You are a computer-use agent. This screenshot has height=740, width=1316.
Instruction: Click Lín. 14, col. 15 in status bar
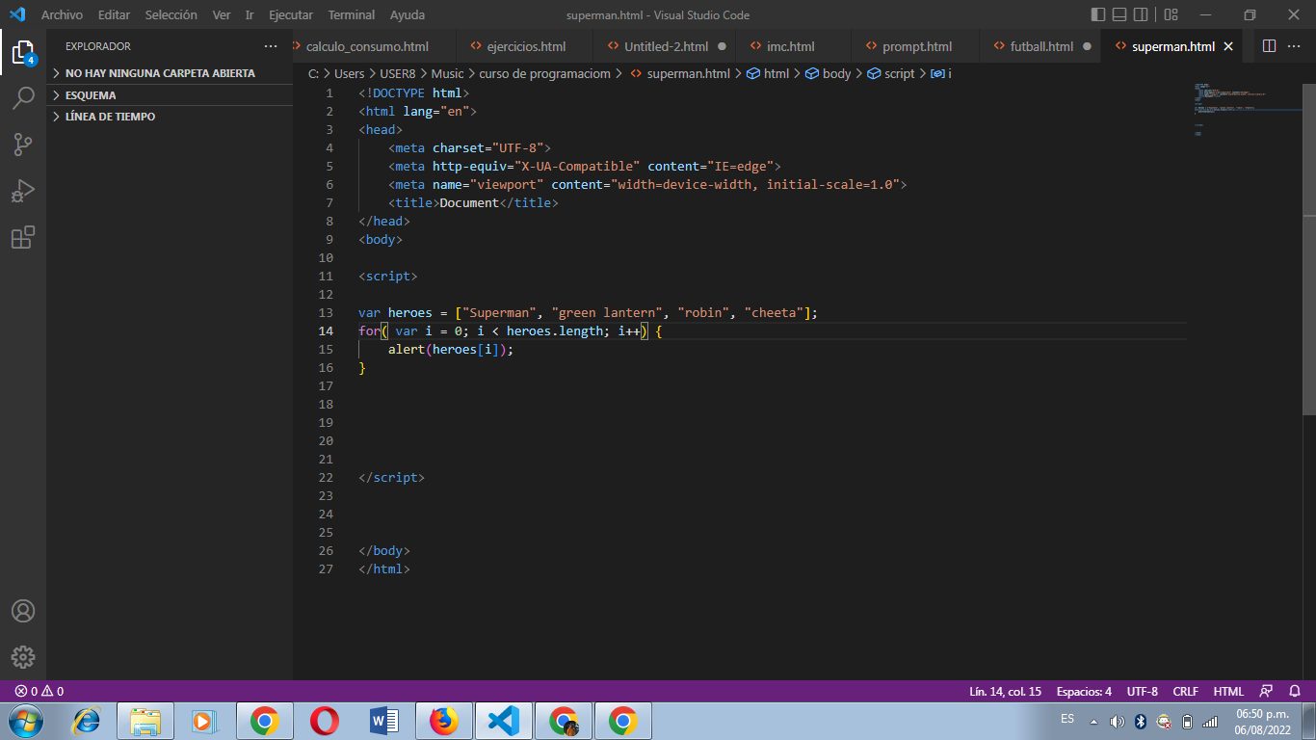point(1005,691)
